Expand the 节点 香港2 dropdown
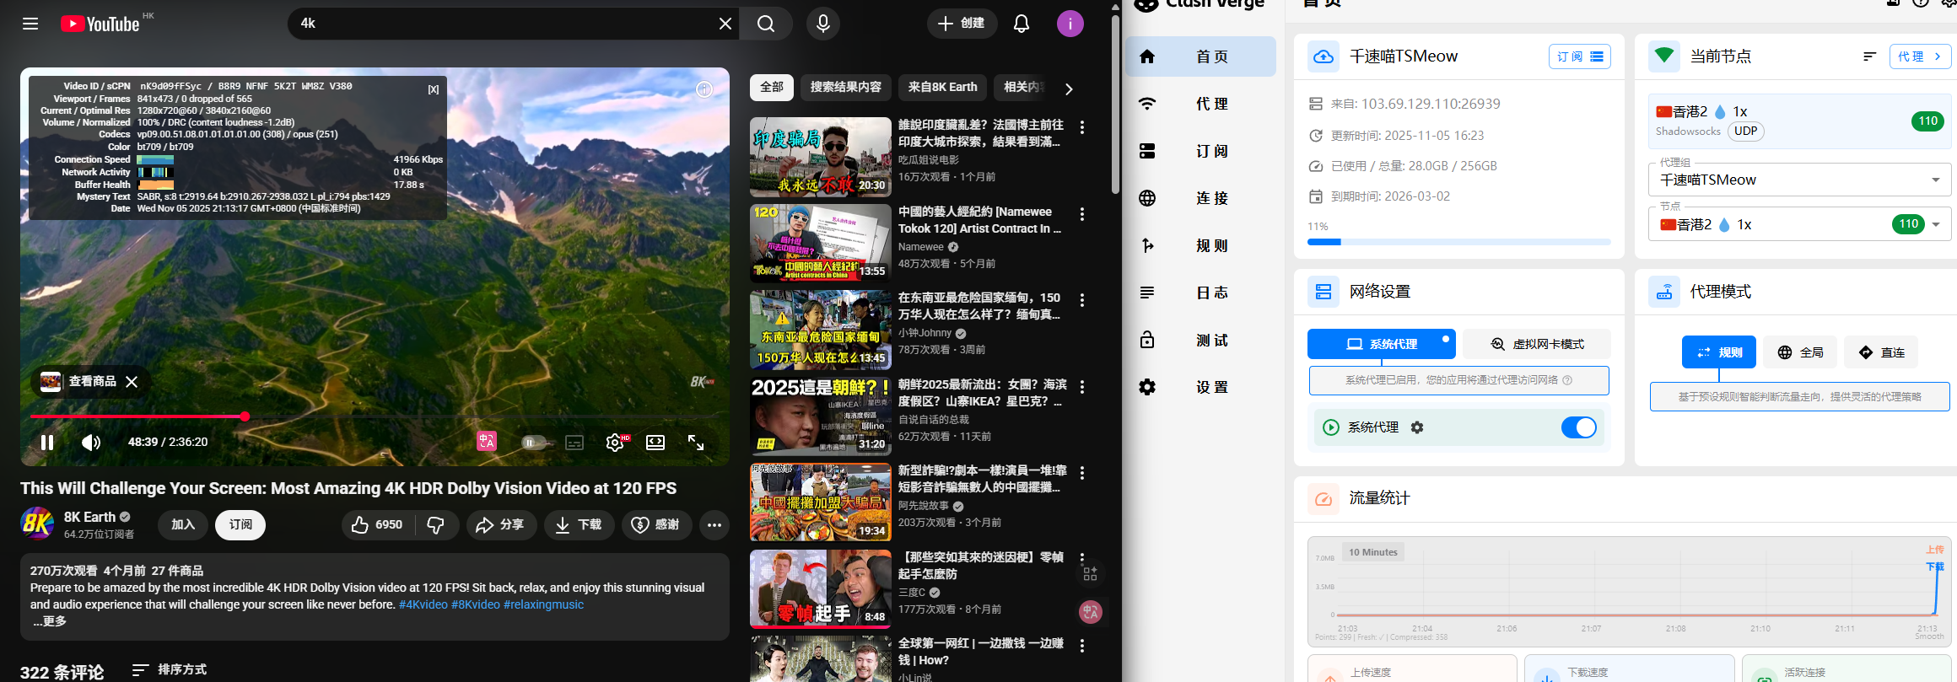The width and height of the screenshot is (1957, 682). point(1935,224)
